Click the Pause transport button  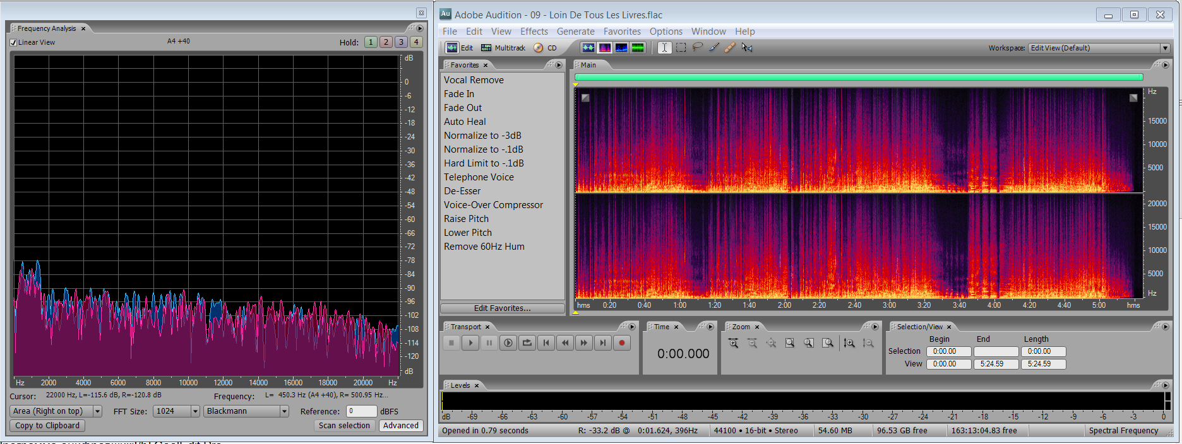tap(489, 343)
